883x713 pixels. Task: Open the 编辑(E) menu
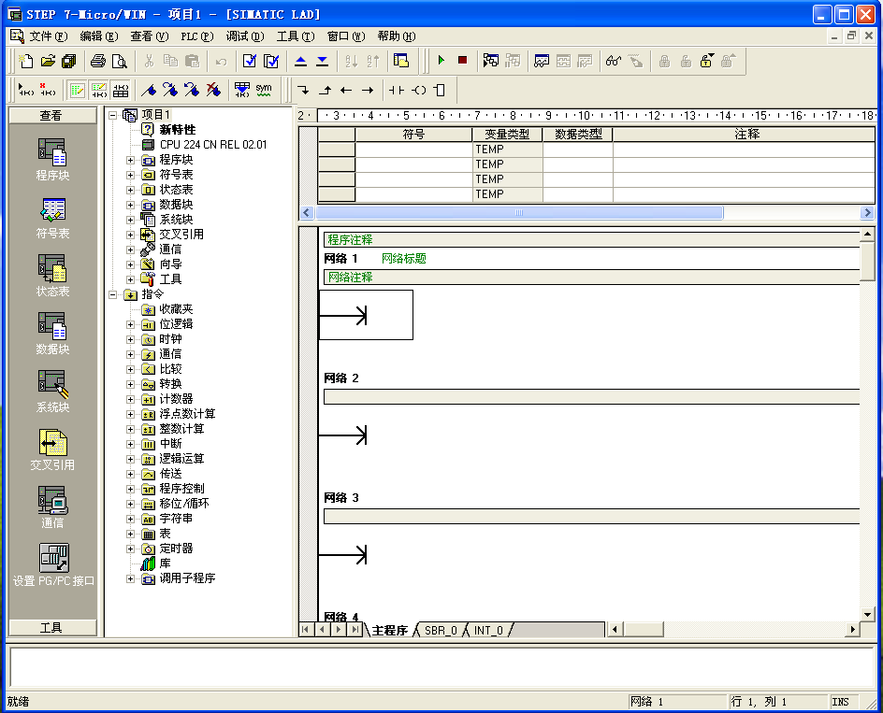(98, 36)
